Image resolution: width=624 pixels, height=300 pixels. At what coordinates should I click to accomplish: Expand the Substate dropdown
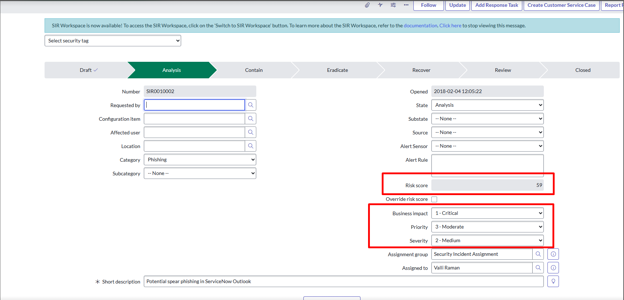click(x=487, y=119)
